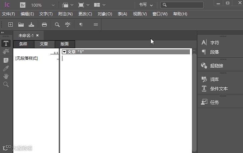Open the 附注(N) menu
243x153 pixels.
tap(65, 14)
